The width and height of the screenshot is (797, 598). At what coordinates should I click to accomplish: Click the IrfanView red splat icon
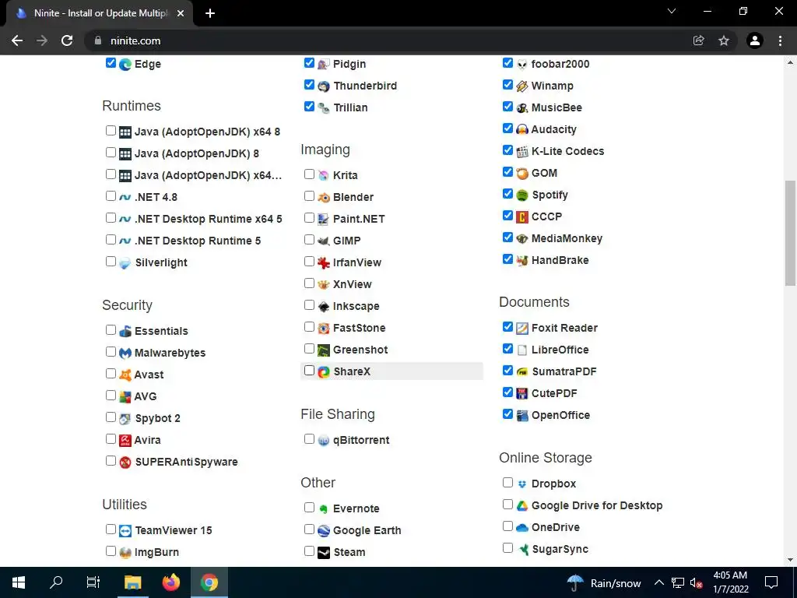[x=324, y=263]
